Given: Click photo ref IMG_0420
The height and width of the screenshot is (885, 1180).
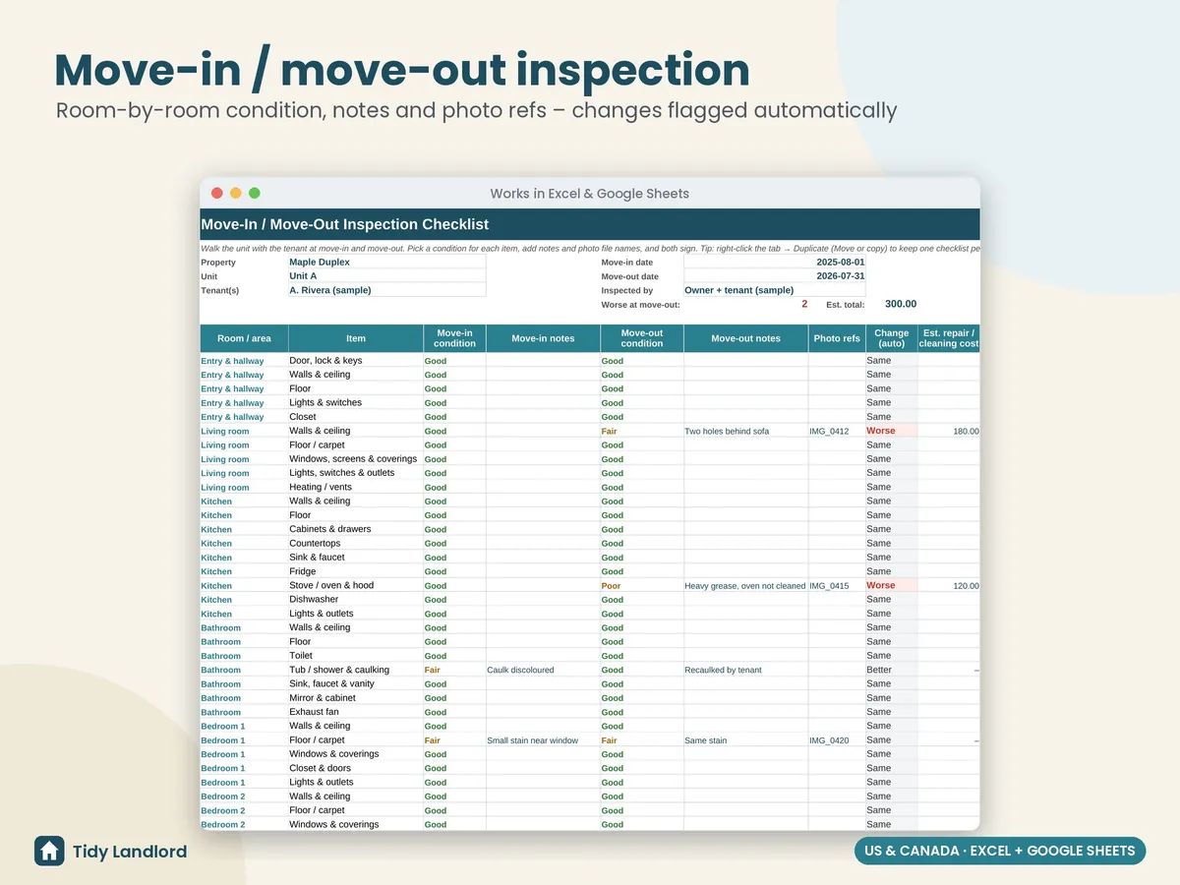Looking at the screenshot, I should 829,740.
